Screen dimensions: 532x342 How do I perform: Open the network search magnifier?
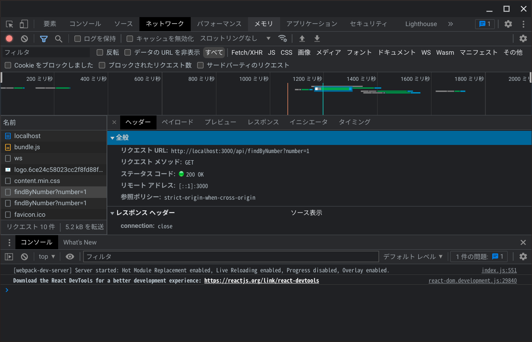[59, 39]
